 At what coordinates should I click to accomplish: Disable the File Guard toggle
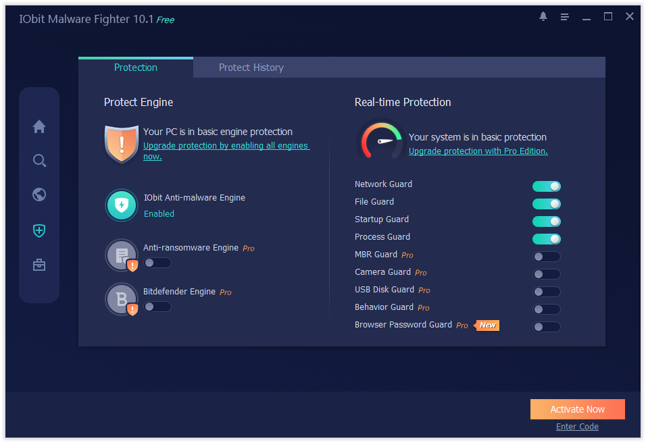click(546, 203)
